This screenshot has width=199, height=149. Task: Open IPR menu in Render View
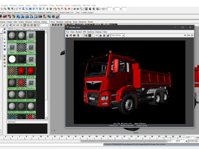click(85, 32)
